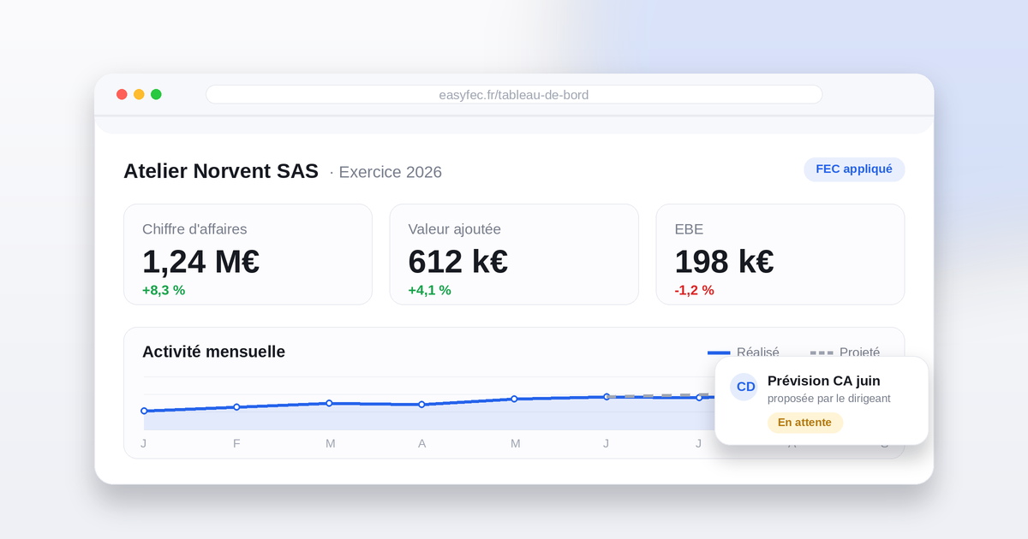Viewport: 1028px width, 539px height.
Task: Select the June data point on chart
Action: coord(607,397)
